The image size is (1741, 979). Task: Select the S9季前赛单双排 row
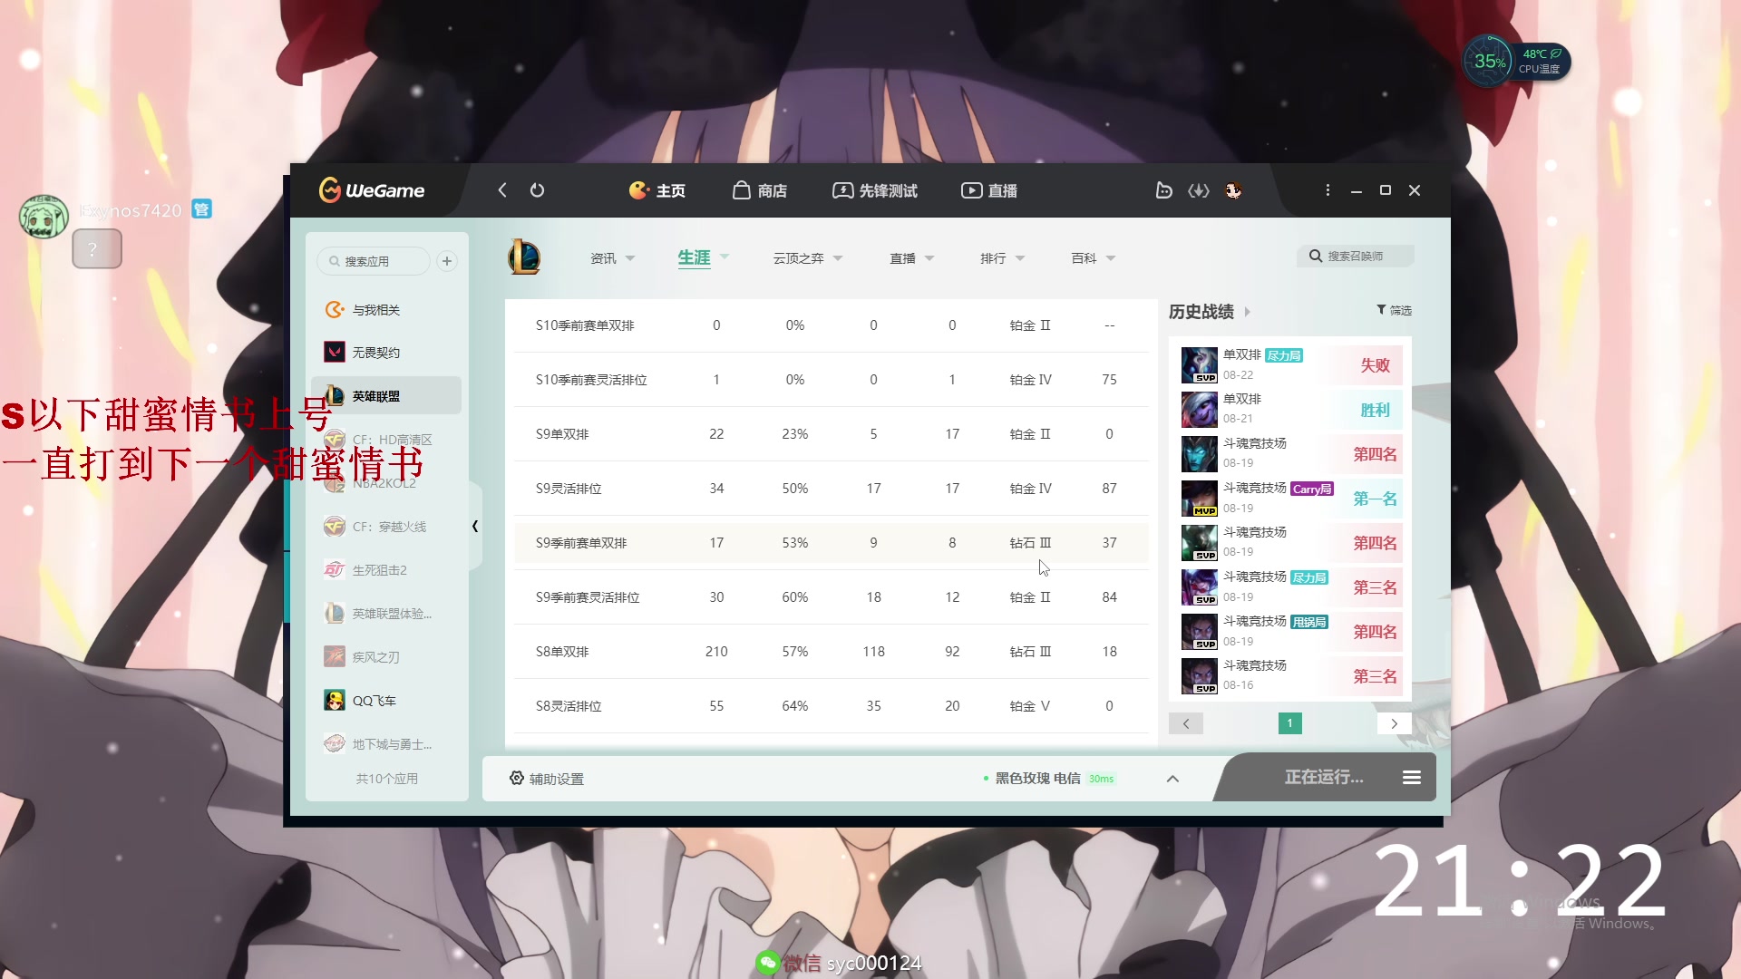[831, 543]
